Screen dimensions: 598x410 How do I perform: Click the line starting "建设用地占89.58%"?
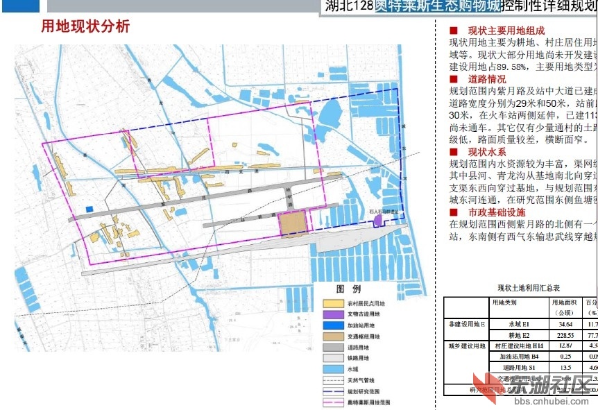[x=523, y=67]
